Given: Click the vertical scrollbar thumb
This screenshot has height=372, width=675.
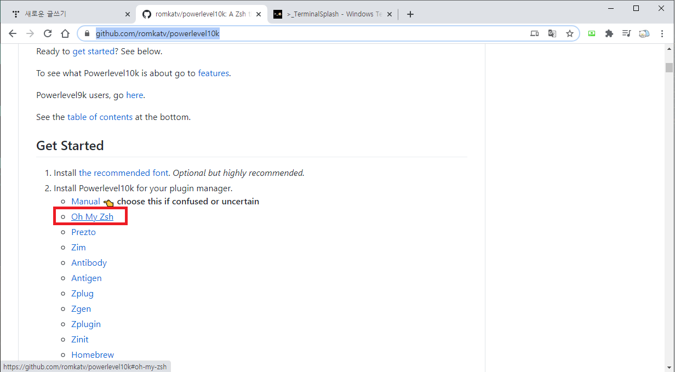Looking at the screenshot, I should pos(669,67).
